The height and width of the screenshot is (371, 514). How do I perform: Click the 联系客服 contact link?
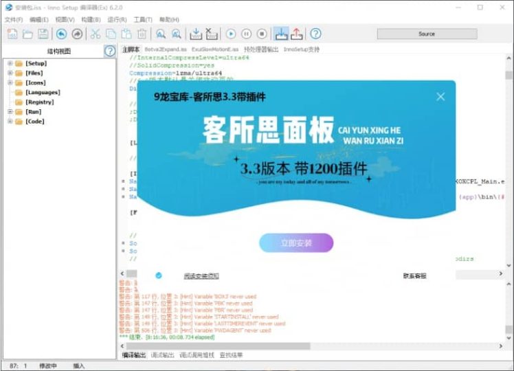coord(414,276)
